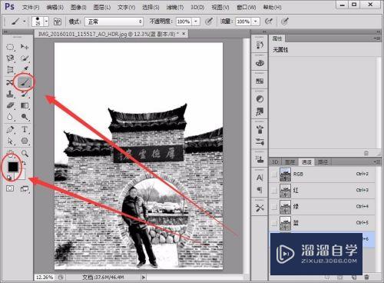
Task: Toggle visibility of the 蓝 channel
Action: pos(274,223)
